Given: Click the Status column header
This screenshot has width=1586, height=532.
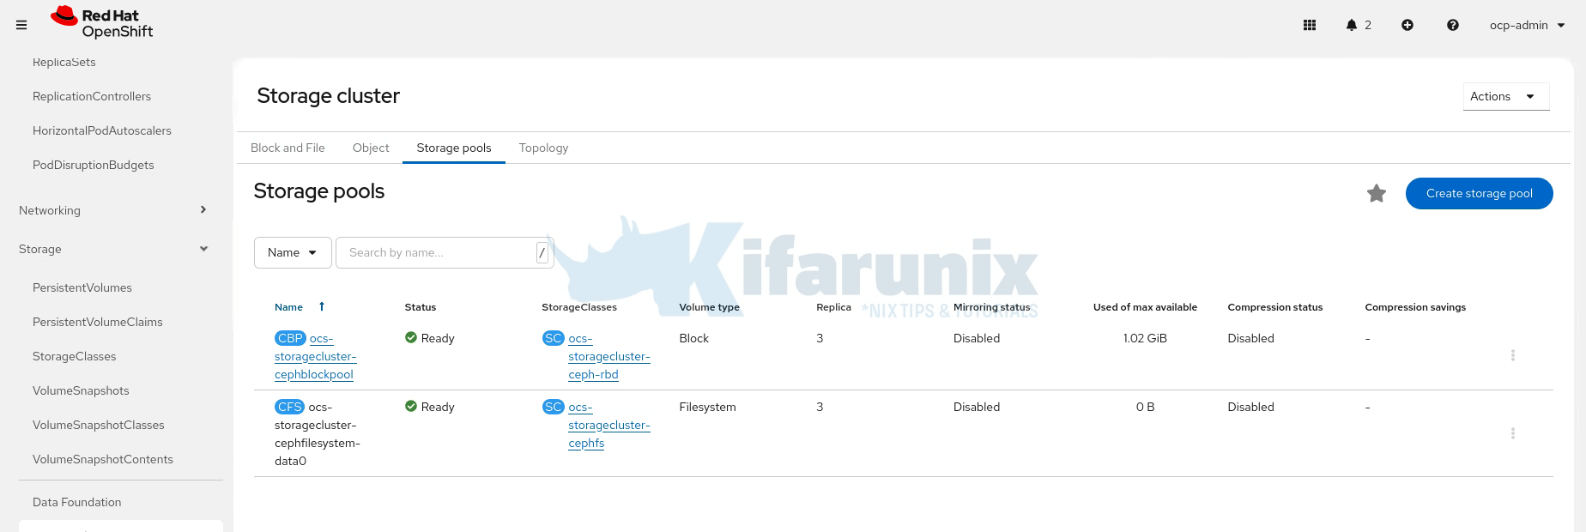Looking at the screenshot, I should [x=421, y=307].
